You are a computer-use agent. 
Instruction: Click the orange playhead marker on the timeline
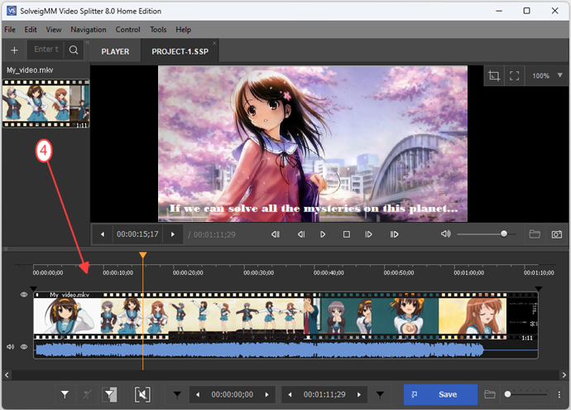142,255
